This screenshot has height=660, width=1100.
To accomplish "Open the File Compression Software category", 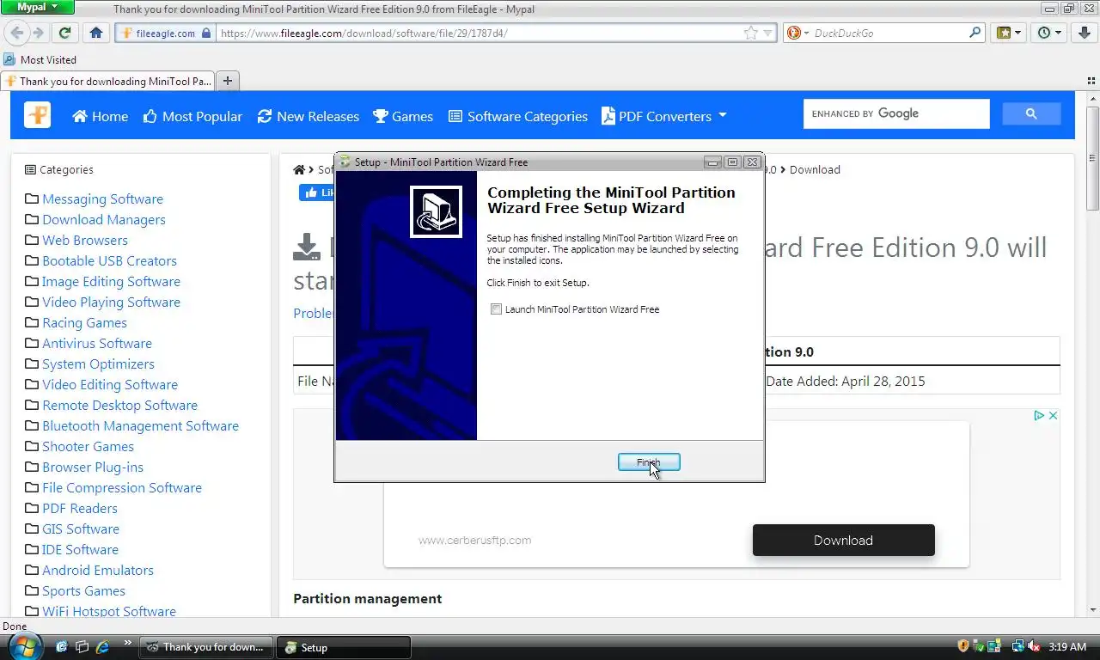I will tap(122, 487).
